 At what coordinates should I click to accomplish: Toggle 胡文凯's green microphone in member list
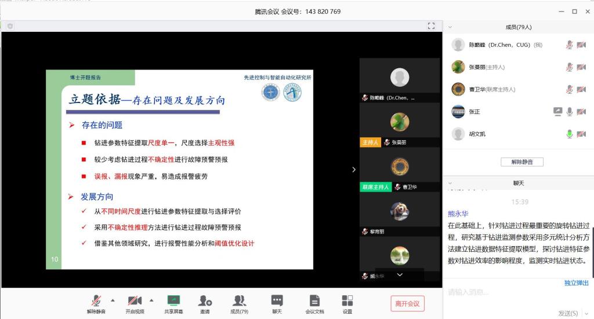570,134
